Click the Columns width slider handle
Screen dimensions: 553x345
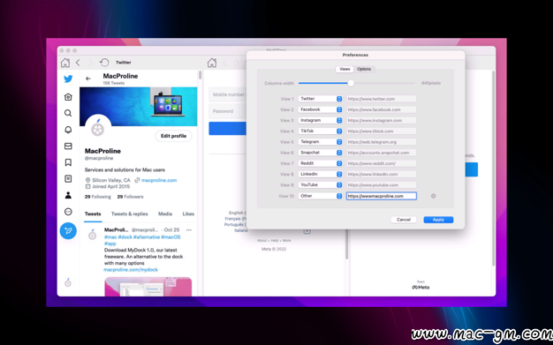(x=351, y=83)
